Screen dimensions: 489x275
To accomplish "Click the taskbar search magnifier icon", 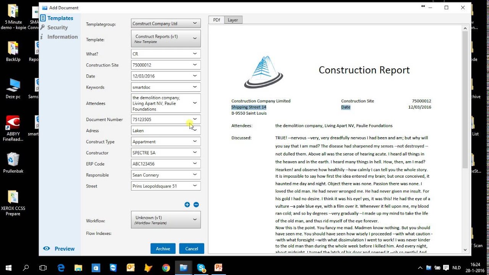I will click(26, 268).
